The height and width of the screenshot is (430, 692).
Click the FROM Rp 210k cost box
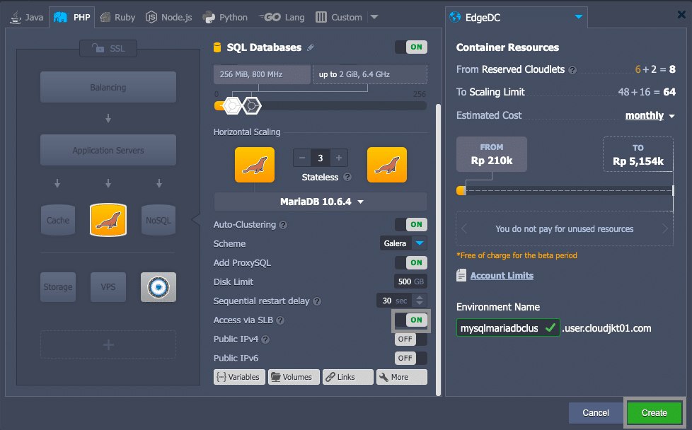click(x=492, y=154)
